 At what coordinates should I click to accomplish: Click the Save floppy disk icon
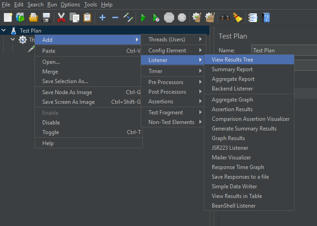pyautogui.click(x=46, y=17)
